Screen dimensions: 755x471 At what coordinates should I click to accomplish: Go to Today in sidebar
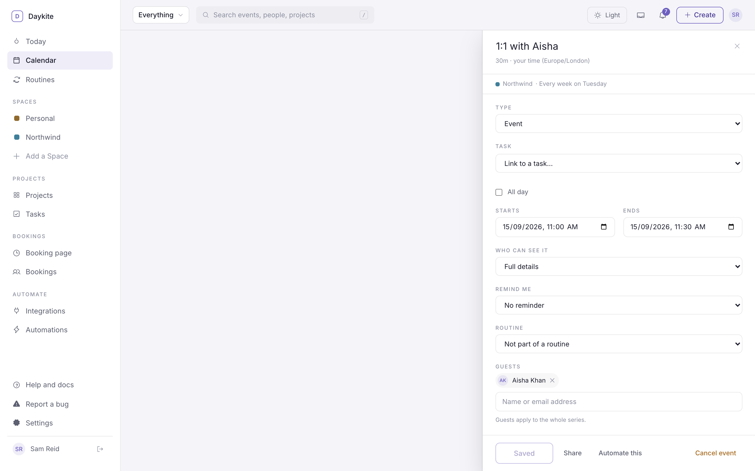60,41
